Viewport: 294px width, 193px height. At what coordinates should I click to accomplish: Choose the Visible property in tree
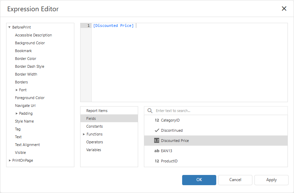pyautogui.click(x=20, y=152)
